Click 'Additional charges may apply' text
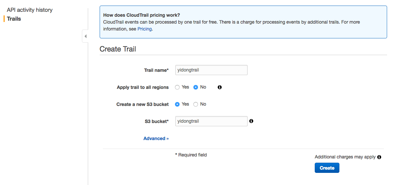The width and height of the screenshot is (394, 185). tap(345, 157)
